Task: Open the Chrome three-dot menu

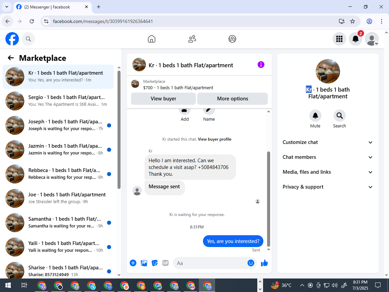Action: (381, 21)
